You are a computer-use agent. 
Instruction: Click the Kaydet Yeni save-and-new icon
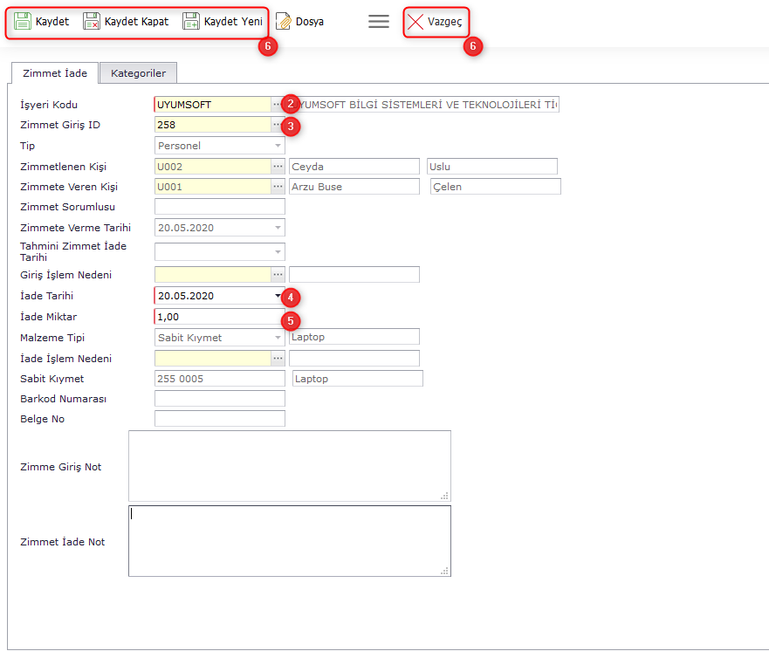pyautogui.click(x=191, y=21)
